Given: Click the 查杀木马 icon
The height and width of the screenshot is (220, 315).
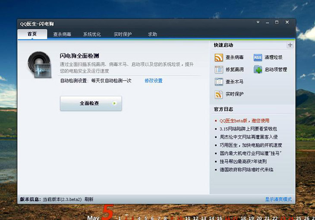Looking at the screenshot, I should (219, 82).
